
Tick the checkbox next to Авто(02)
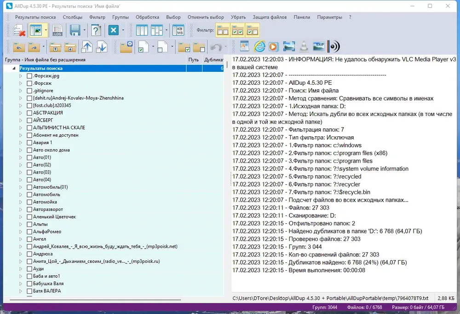(x=29, y=165)
